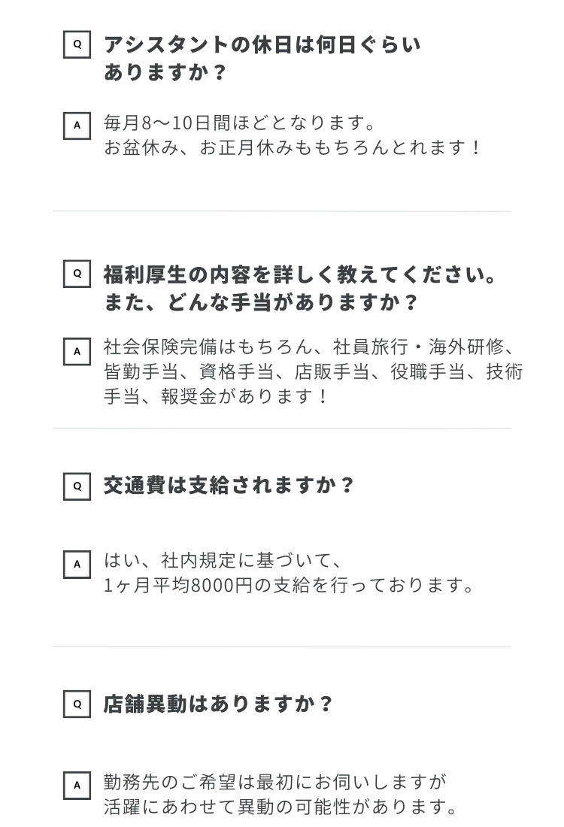This screenshot has height=827, width=564.
Task: Select the question 店舗異動はありますか？
Action: (x=218, y=704)
